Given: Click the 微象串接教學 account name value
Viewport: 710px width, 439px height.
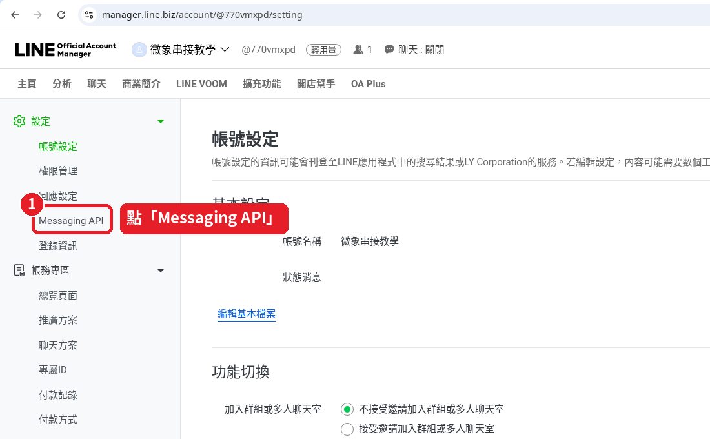Looking at the screenshot, I should pyautogui.click(x=369, y=241).
